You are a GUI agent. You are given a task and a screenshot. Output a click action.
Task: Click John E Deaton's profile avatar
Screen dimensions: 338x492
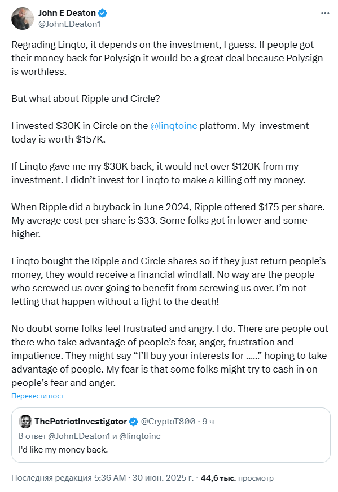tap(23, 19)
